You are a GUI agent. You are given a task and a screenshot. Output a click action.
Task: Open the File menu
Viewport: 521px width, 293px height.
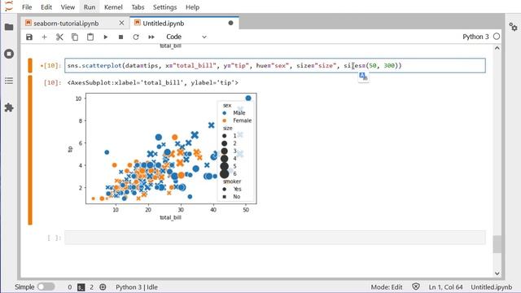[x=27, y=7]
